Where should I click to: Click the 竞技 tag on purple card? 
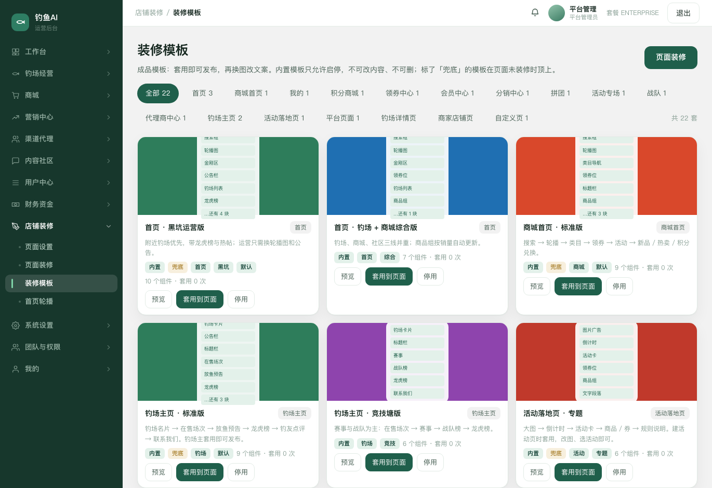coord(390,444)
